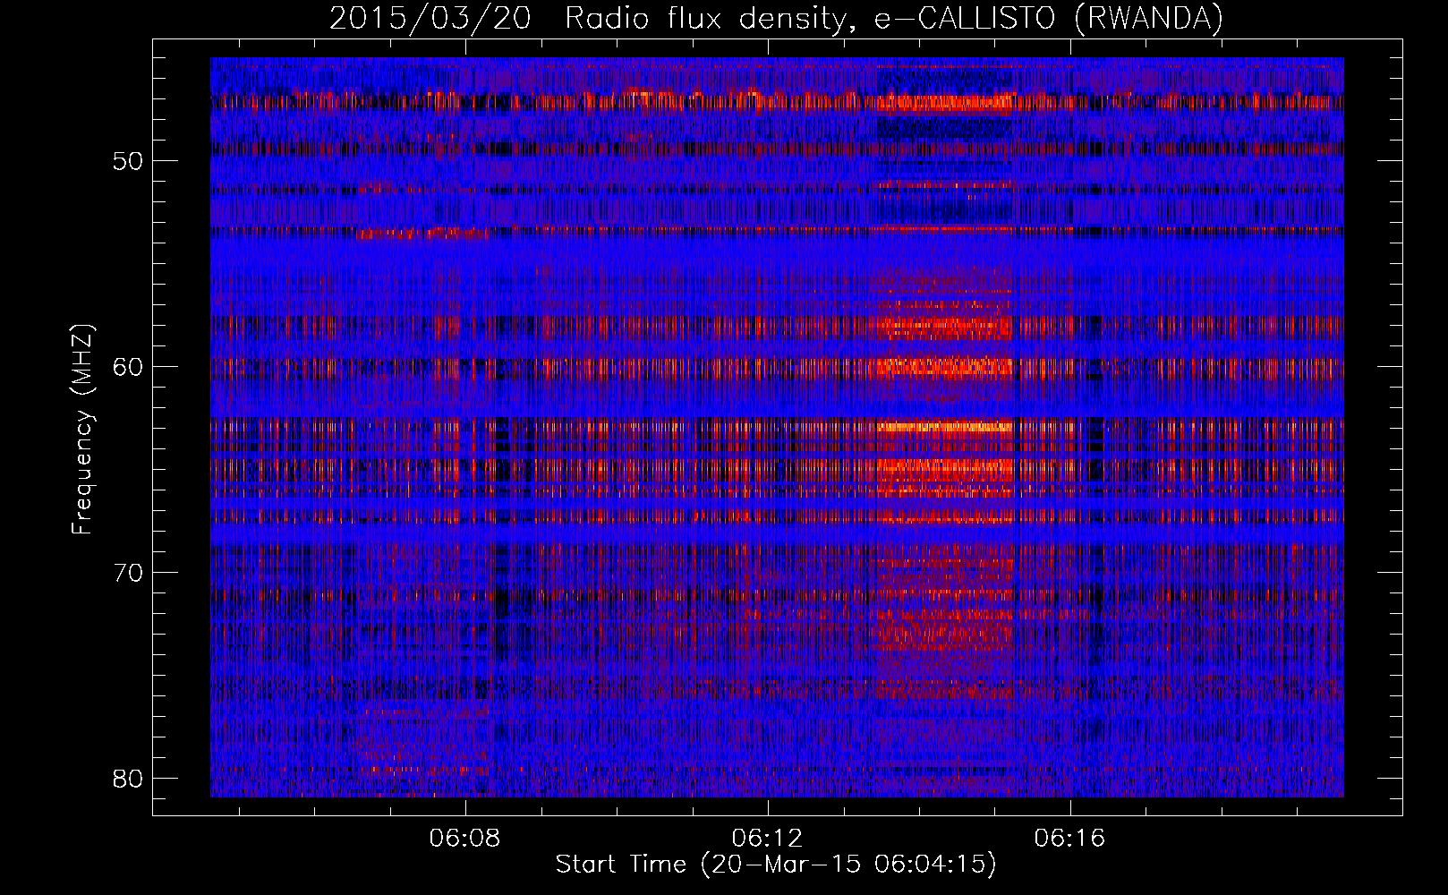Click the 06:16 time tick label
Image resolution: width=1448 pixels, height=895 pixels.
(x=1069, y=839)
